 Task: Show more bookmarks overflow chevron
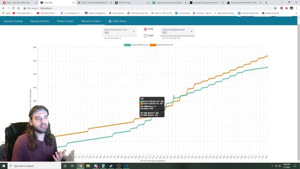coord(296,13)
